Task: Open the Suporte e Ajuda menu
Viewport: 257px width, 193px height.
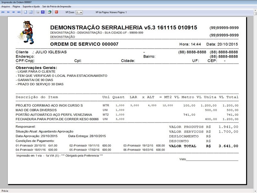Action: [30, 5]
